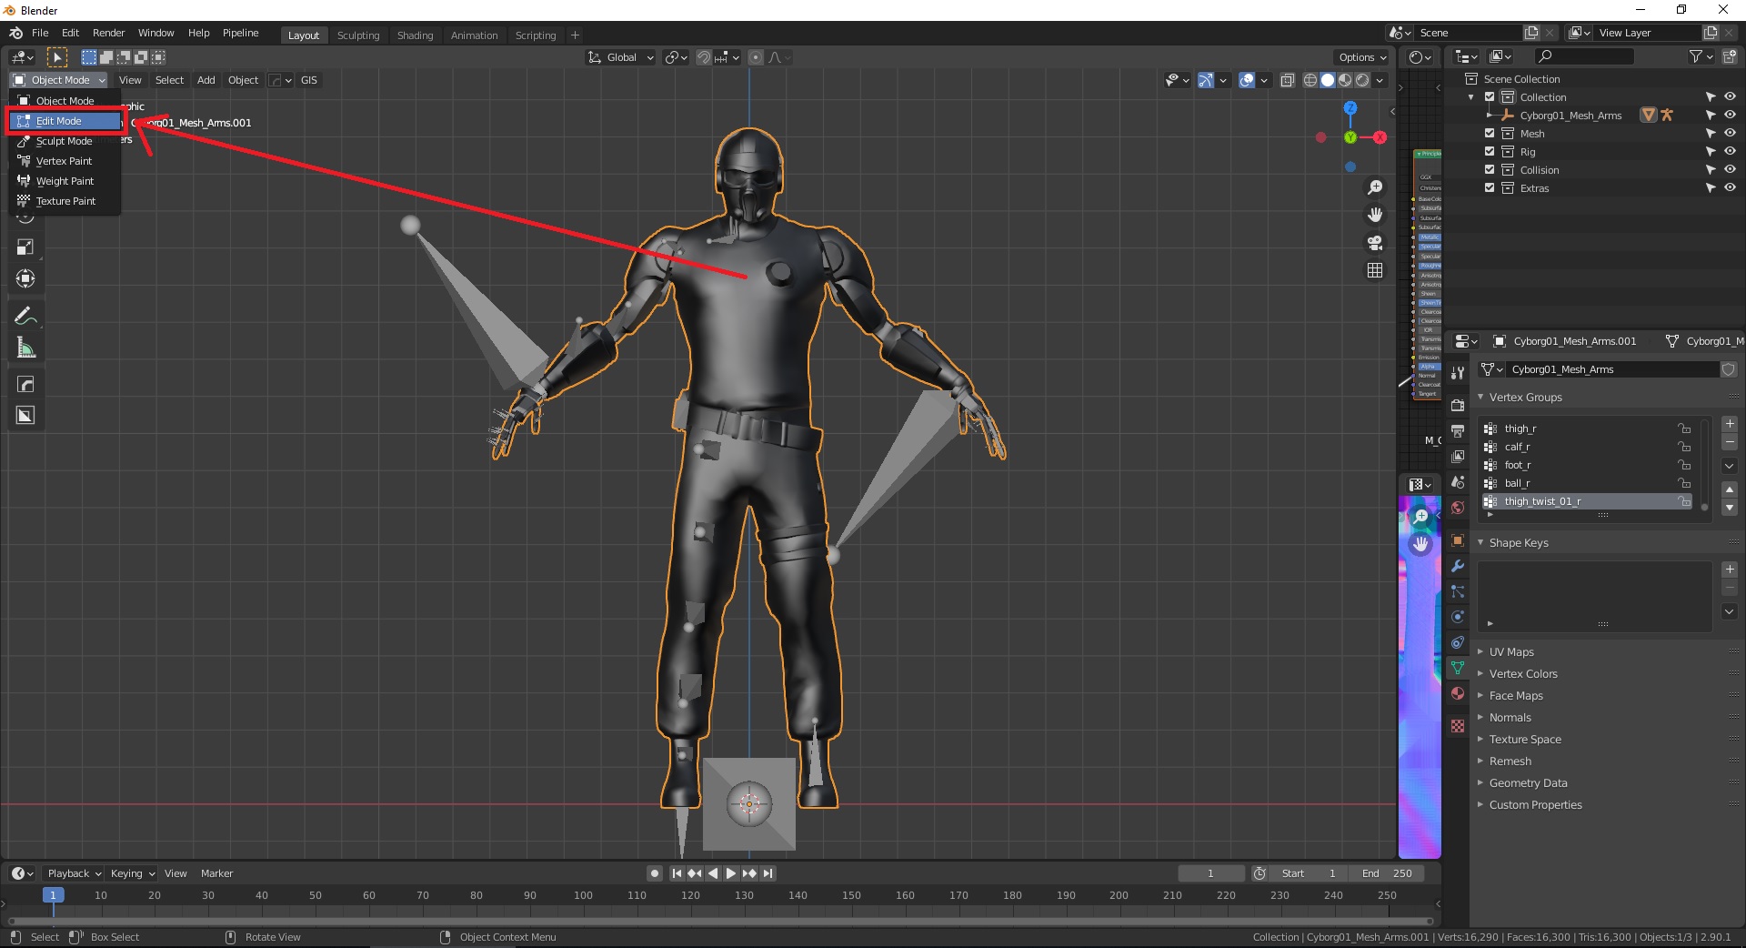1746x948 pixels.
Task: Open the Options button in viewport header
Action: [x=1361, y=57]
